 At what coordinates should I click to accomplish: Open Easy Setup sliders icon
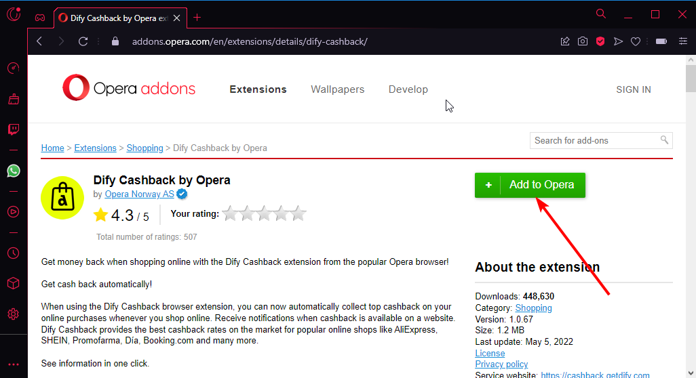coord(683,41)
